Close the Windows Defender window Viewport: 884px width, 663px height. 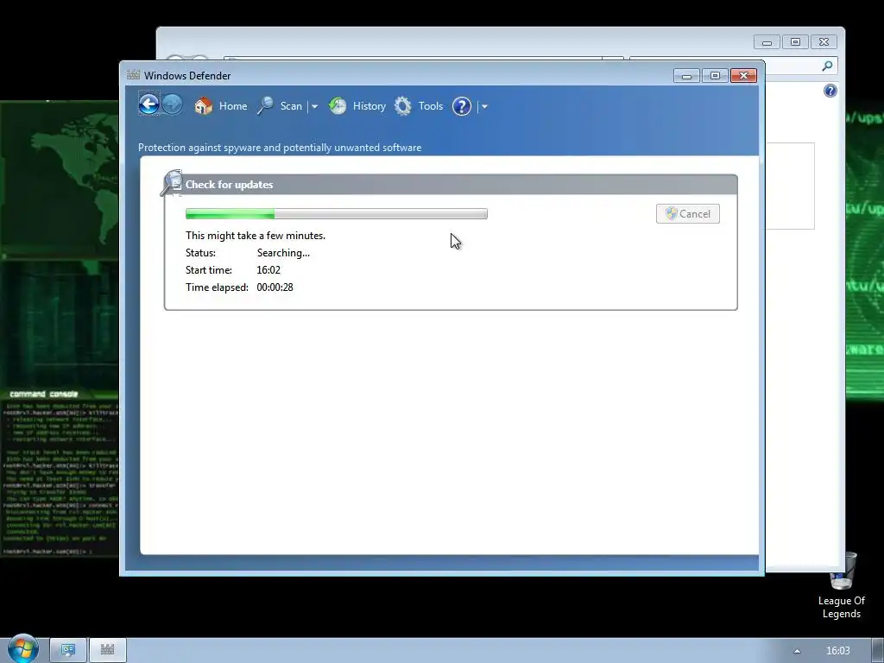pyautogui.click(x=743, y=76)
